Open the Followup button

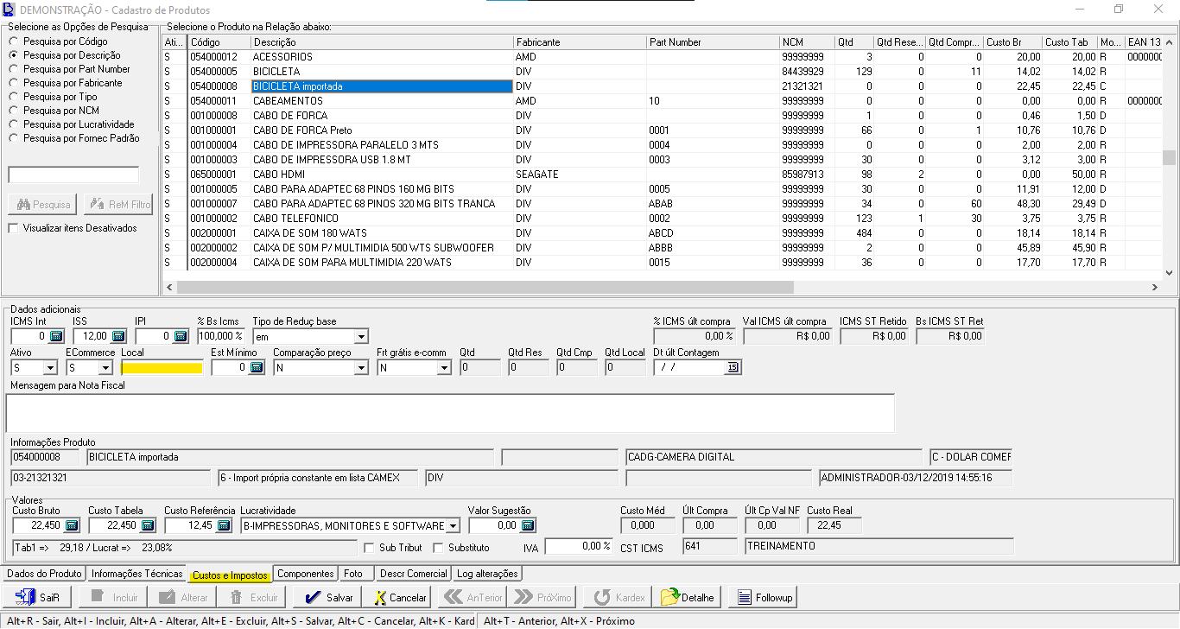(763, 597)
